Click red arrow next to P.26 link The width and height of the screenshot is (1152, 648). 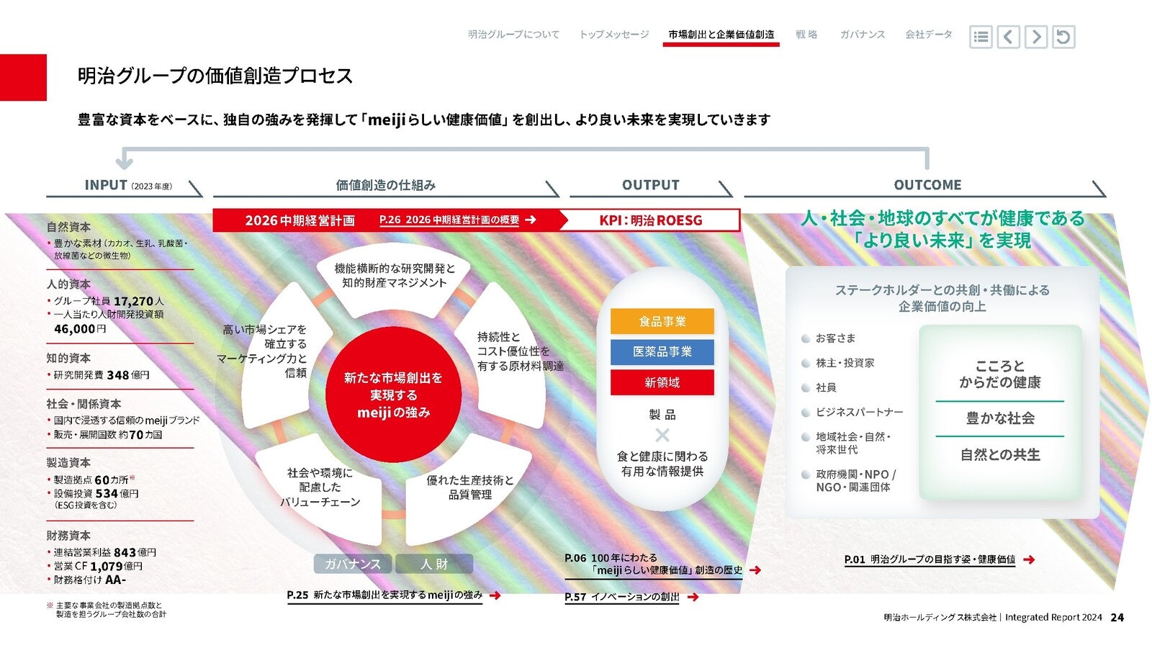(531, 220)
